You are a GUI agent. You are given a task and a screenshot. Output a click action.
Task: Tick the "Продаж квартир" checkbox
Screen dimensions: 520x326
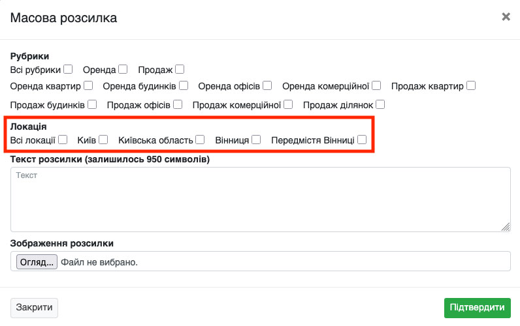471,85
